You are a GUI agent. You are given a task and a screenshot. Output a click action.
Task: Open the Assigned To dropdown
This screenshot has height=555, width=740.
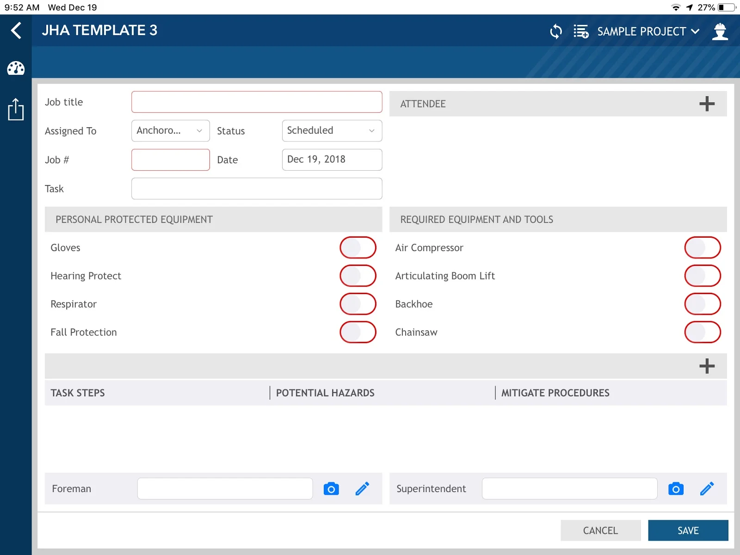(x=171, y=131)
